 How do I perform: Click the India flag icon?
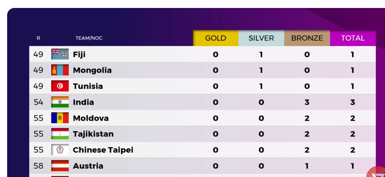[x=60, y=102]
